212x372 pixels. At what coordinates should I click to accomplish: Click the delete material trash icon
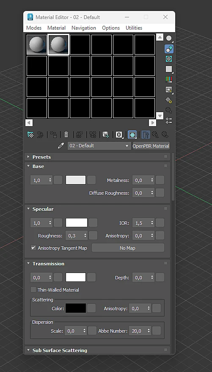[x=66, y=135]
